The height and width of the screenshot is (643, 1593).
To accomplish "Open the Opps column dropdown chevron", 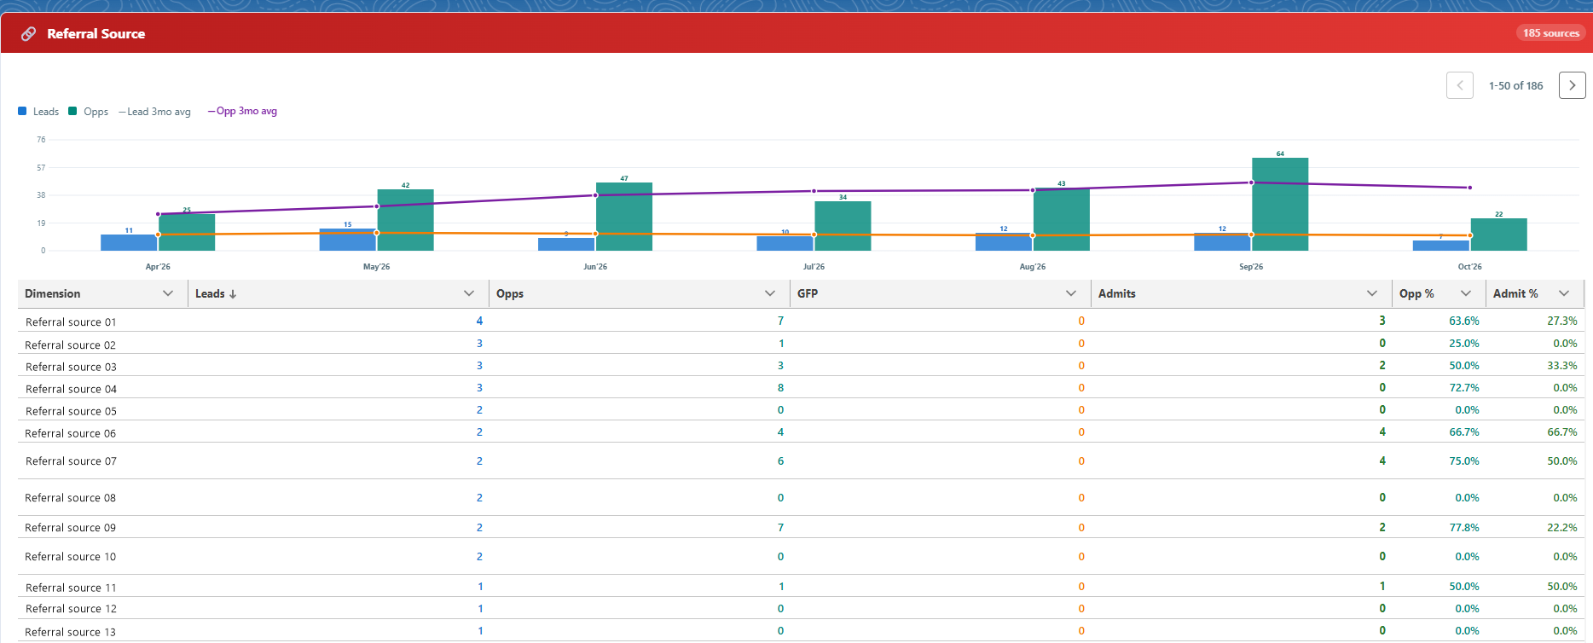I will point(770,293).
